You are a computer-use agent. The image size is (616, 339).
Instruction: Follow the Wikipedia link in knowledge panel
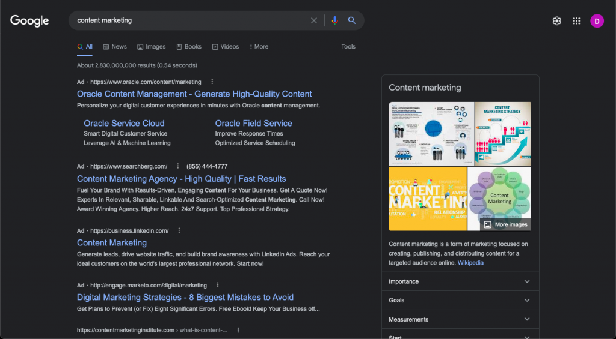(x=470, y=263)
